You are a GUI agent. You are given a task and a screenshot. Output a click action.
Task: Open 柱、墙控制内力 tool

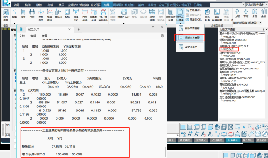coord(103,15)
